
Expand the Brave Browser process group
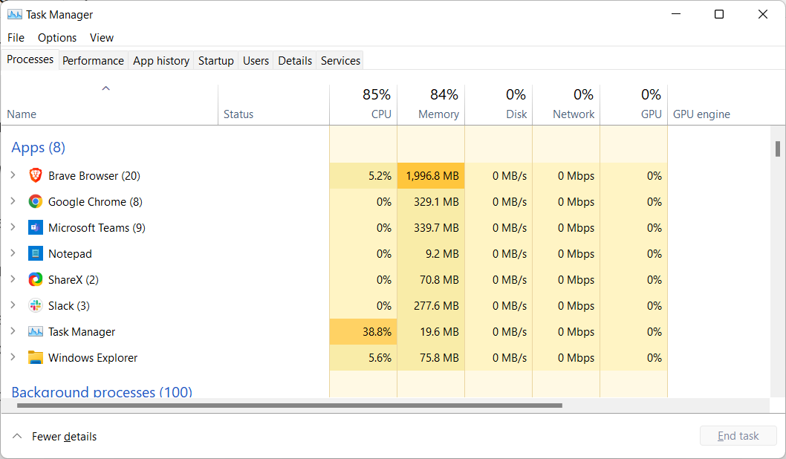point(13,175)
